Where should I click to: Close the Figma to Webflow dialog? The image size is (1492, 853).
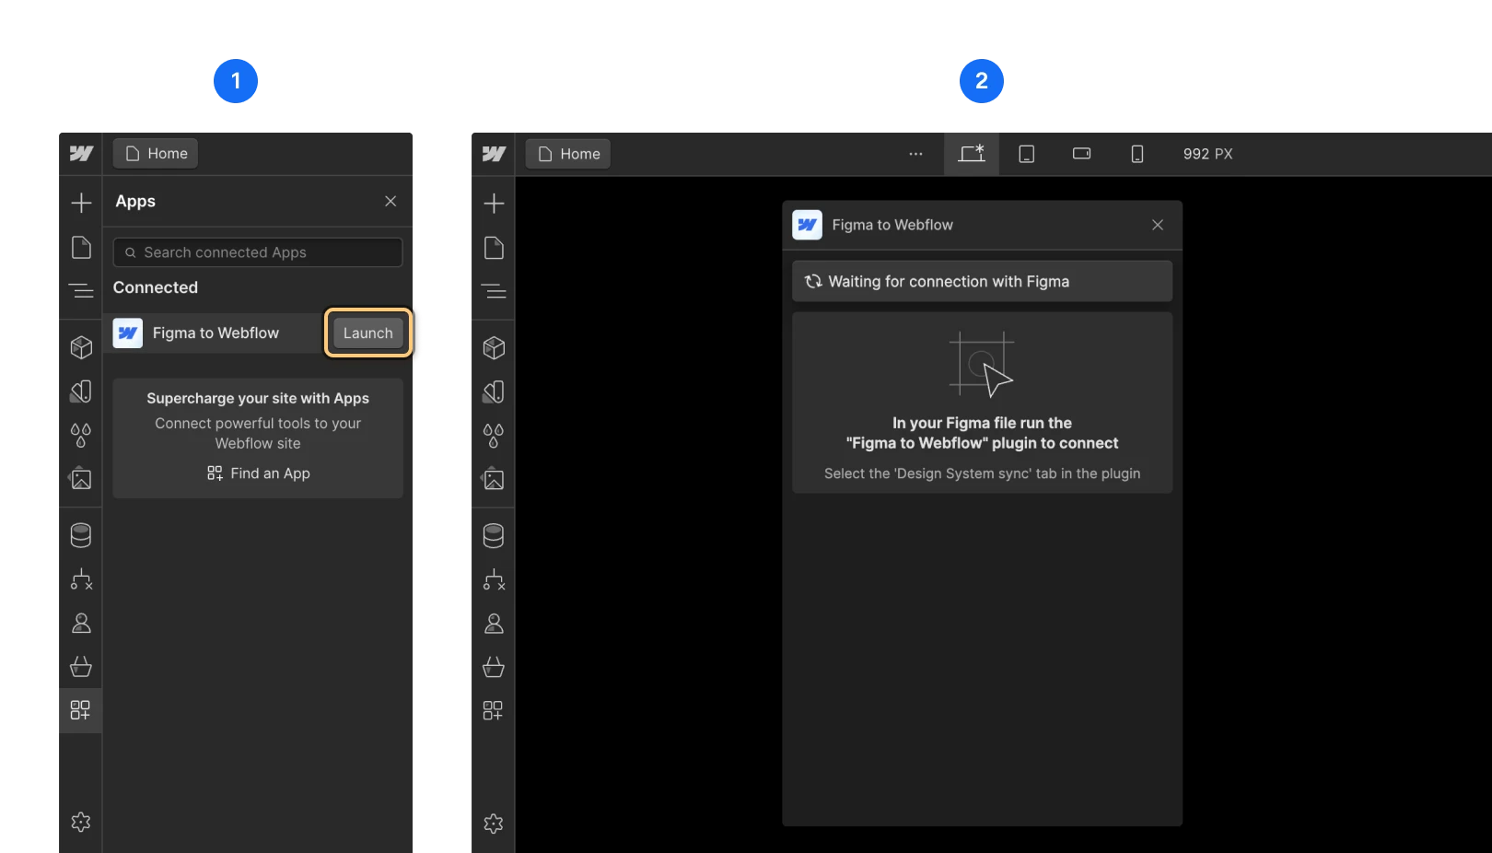click(1158, 225)
